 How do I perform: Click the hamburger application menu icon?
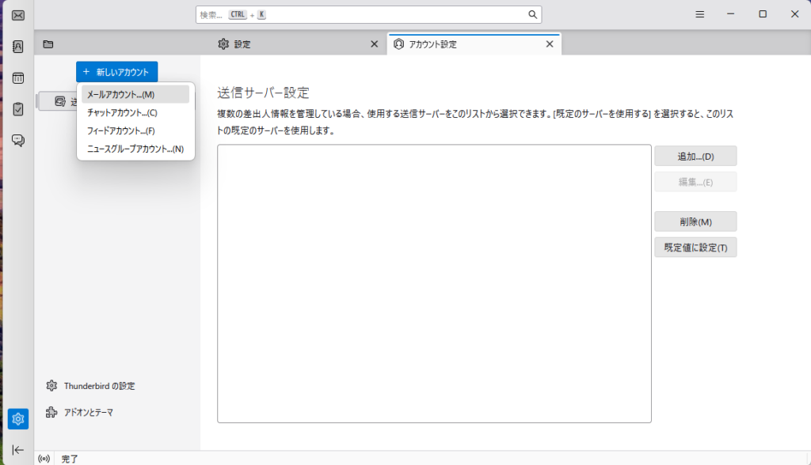click(x=700, y=15)
